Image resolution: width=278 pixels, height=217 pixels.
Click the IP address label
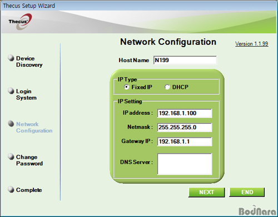click(138, 113)
